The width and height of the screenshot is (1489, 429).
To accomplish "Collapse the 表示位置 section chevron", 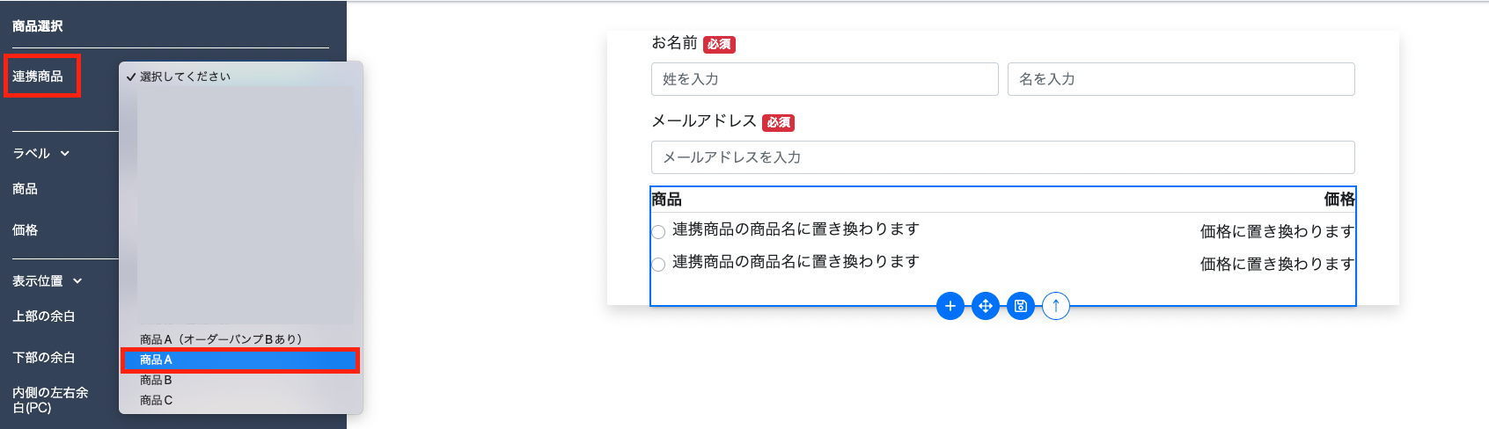I will (77, 281).
